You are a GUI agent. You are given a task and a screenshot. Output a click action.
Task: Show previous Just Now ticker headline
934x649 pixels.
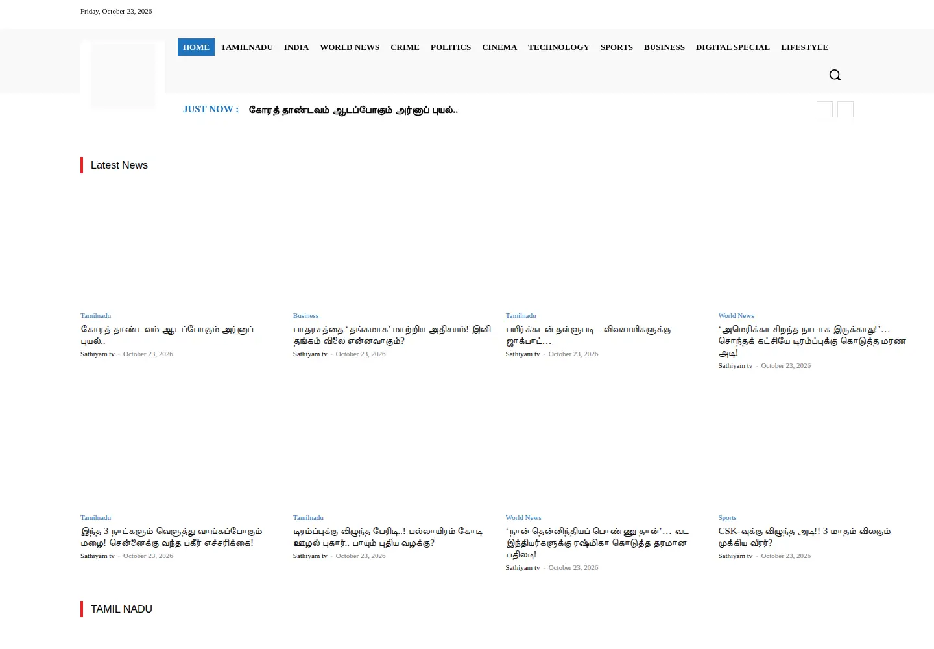click(824, 109)
